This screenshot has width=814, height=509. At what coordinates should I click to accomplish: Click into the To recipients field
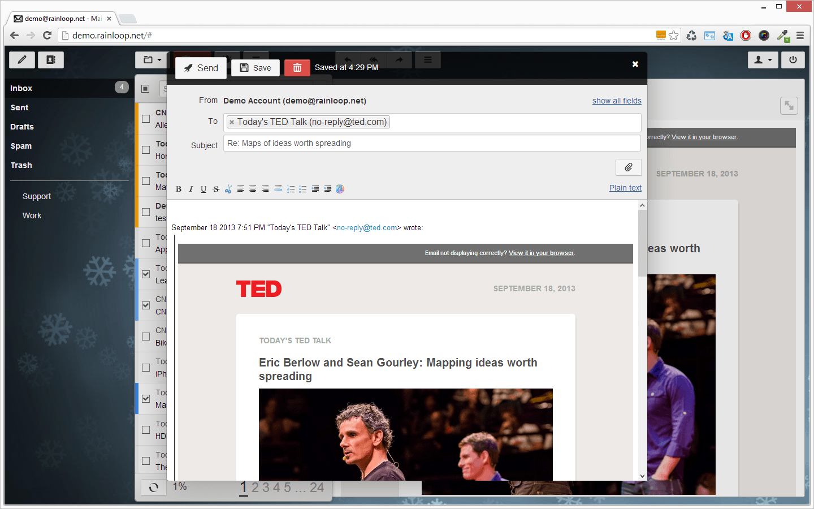click(432, 122)
